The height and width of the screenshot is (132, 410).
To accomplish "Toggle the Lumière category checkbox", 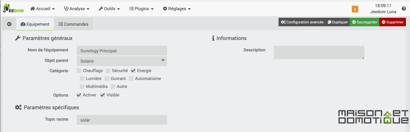I will (x=82, y=79).
